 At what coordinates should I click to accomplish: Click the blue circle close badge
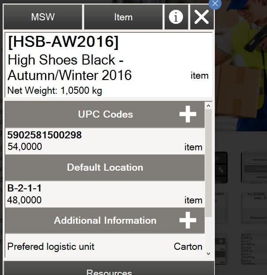click(215, 4)
